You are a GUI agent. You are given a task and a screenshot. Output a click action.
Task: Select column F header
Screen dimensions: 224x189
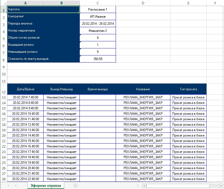coord(215,3)
